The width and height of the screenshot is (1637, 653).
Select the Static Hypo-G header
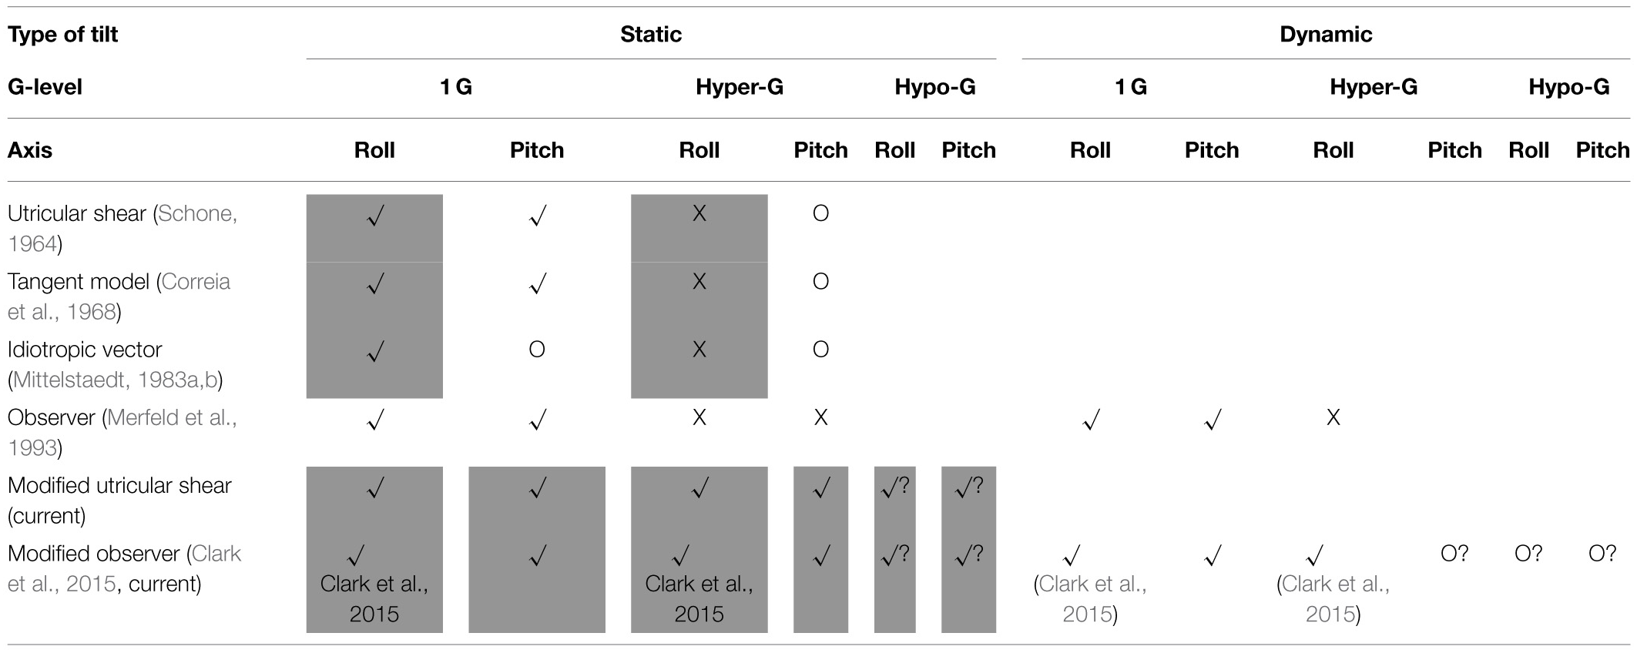[934, 87]
